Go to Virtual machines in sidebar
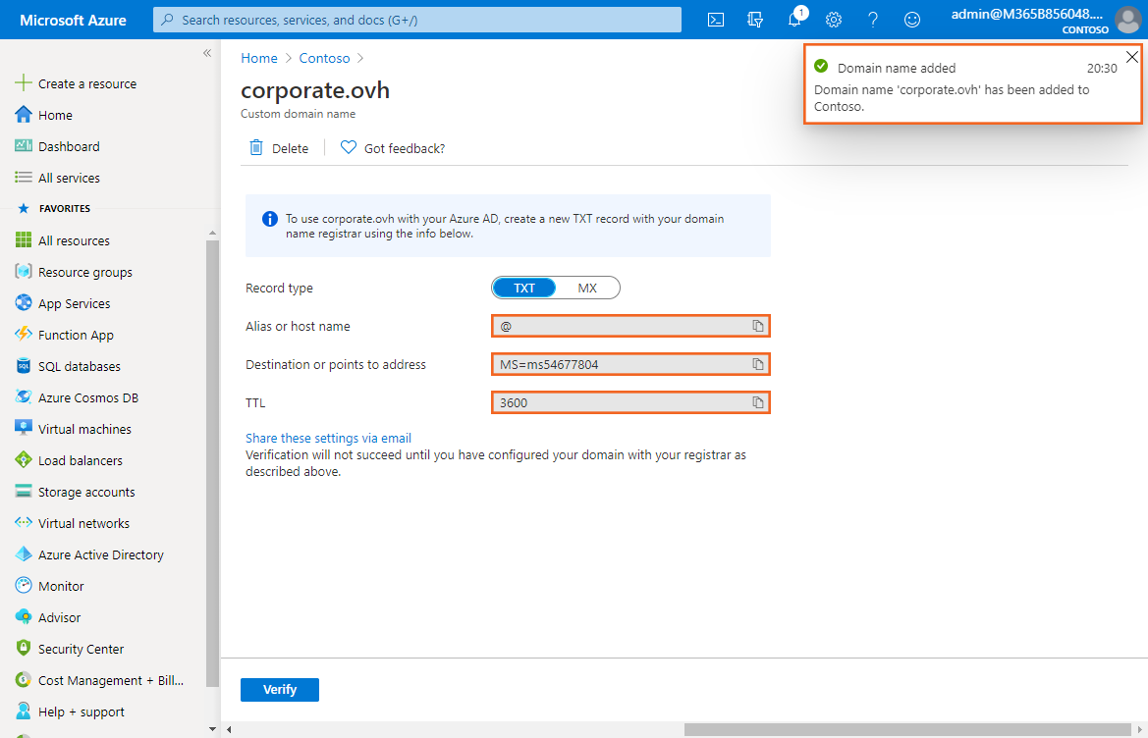 84,429
